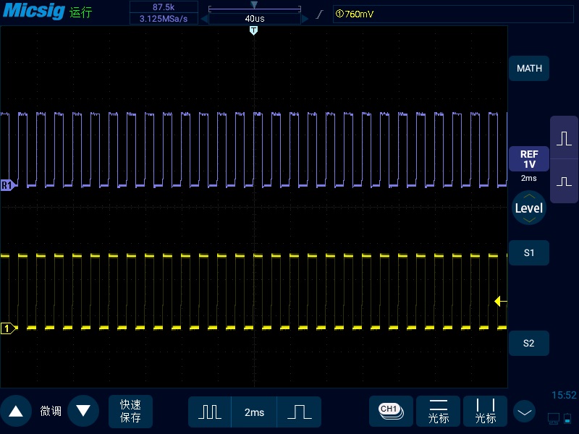Open the S1 channel menu
The image size is (579, 434).
point(529,252)
